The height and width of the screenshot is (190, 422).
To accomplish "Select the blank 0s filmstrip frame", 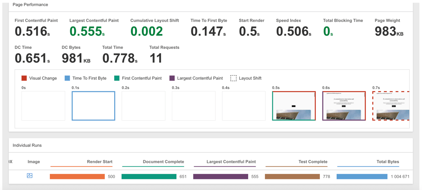I will [43, 106].
